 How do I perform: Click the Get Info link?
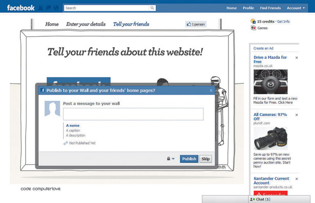[x=283, y=21]
